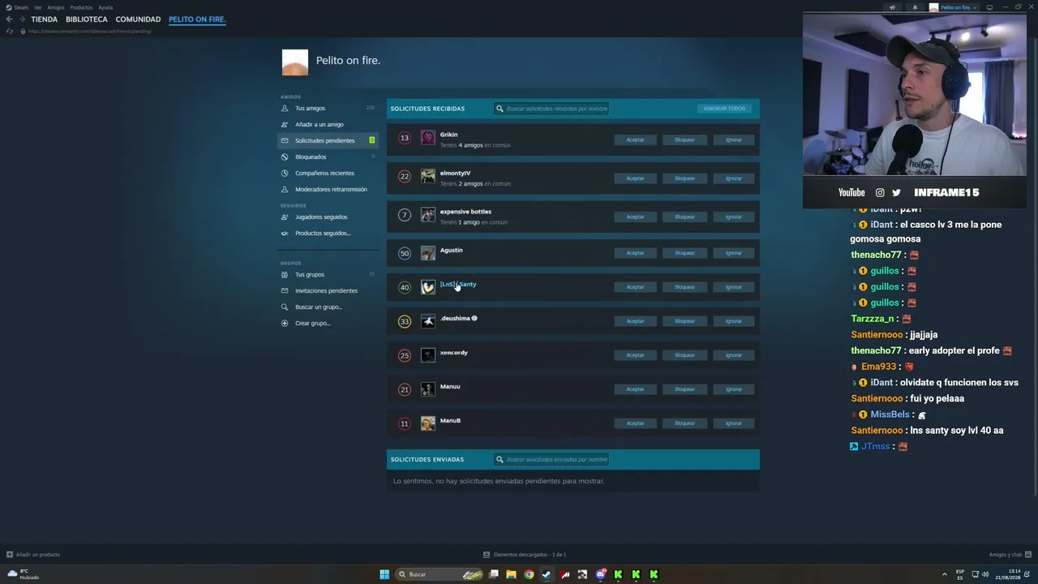1038x584 pixels.
Task: Open Productos seguidos
Action: [x=328, y=234]
